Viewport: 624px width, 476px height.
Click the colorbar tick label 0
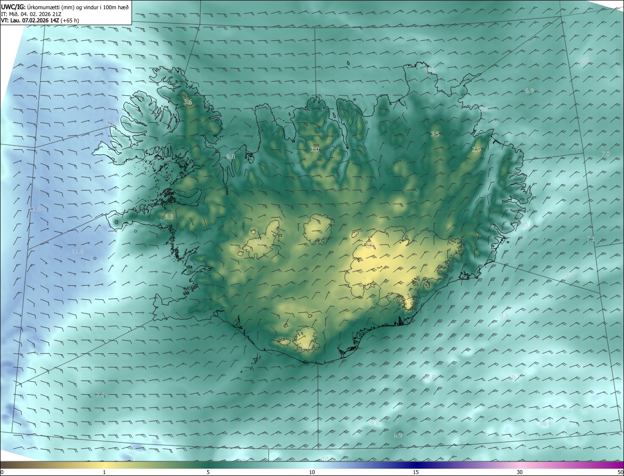pos(2,472)
